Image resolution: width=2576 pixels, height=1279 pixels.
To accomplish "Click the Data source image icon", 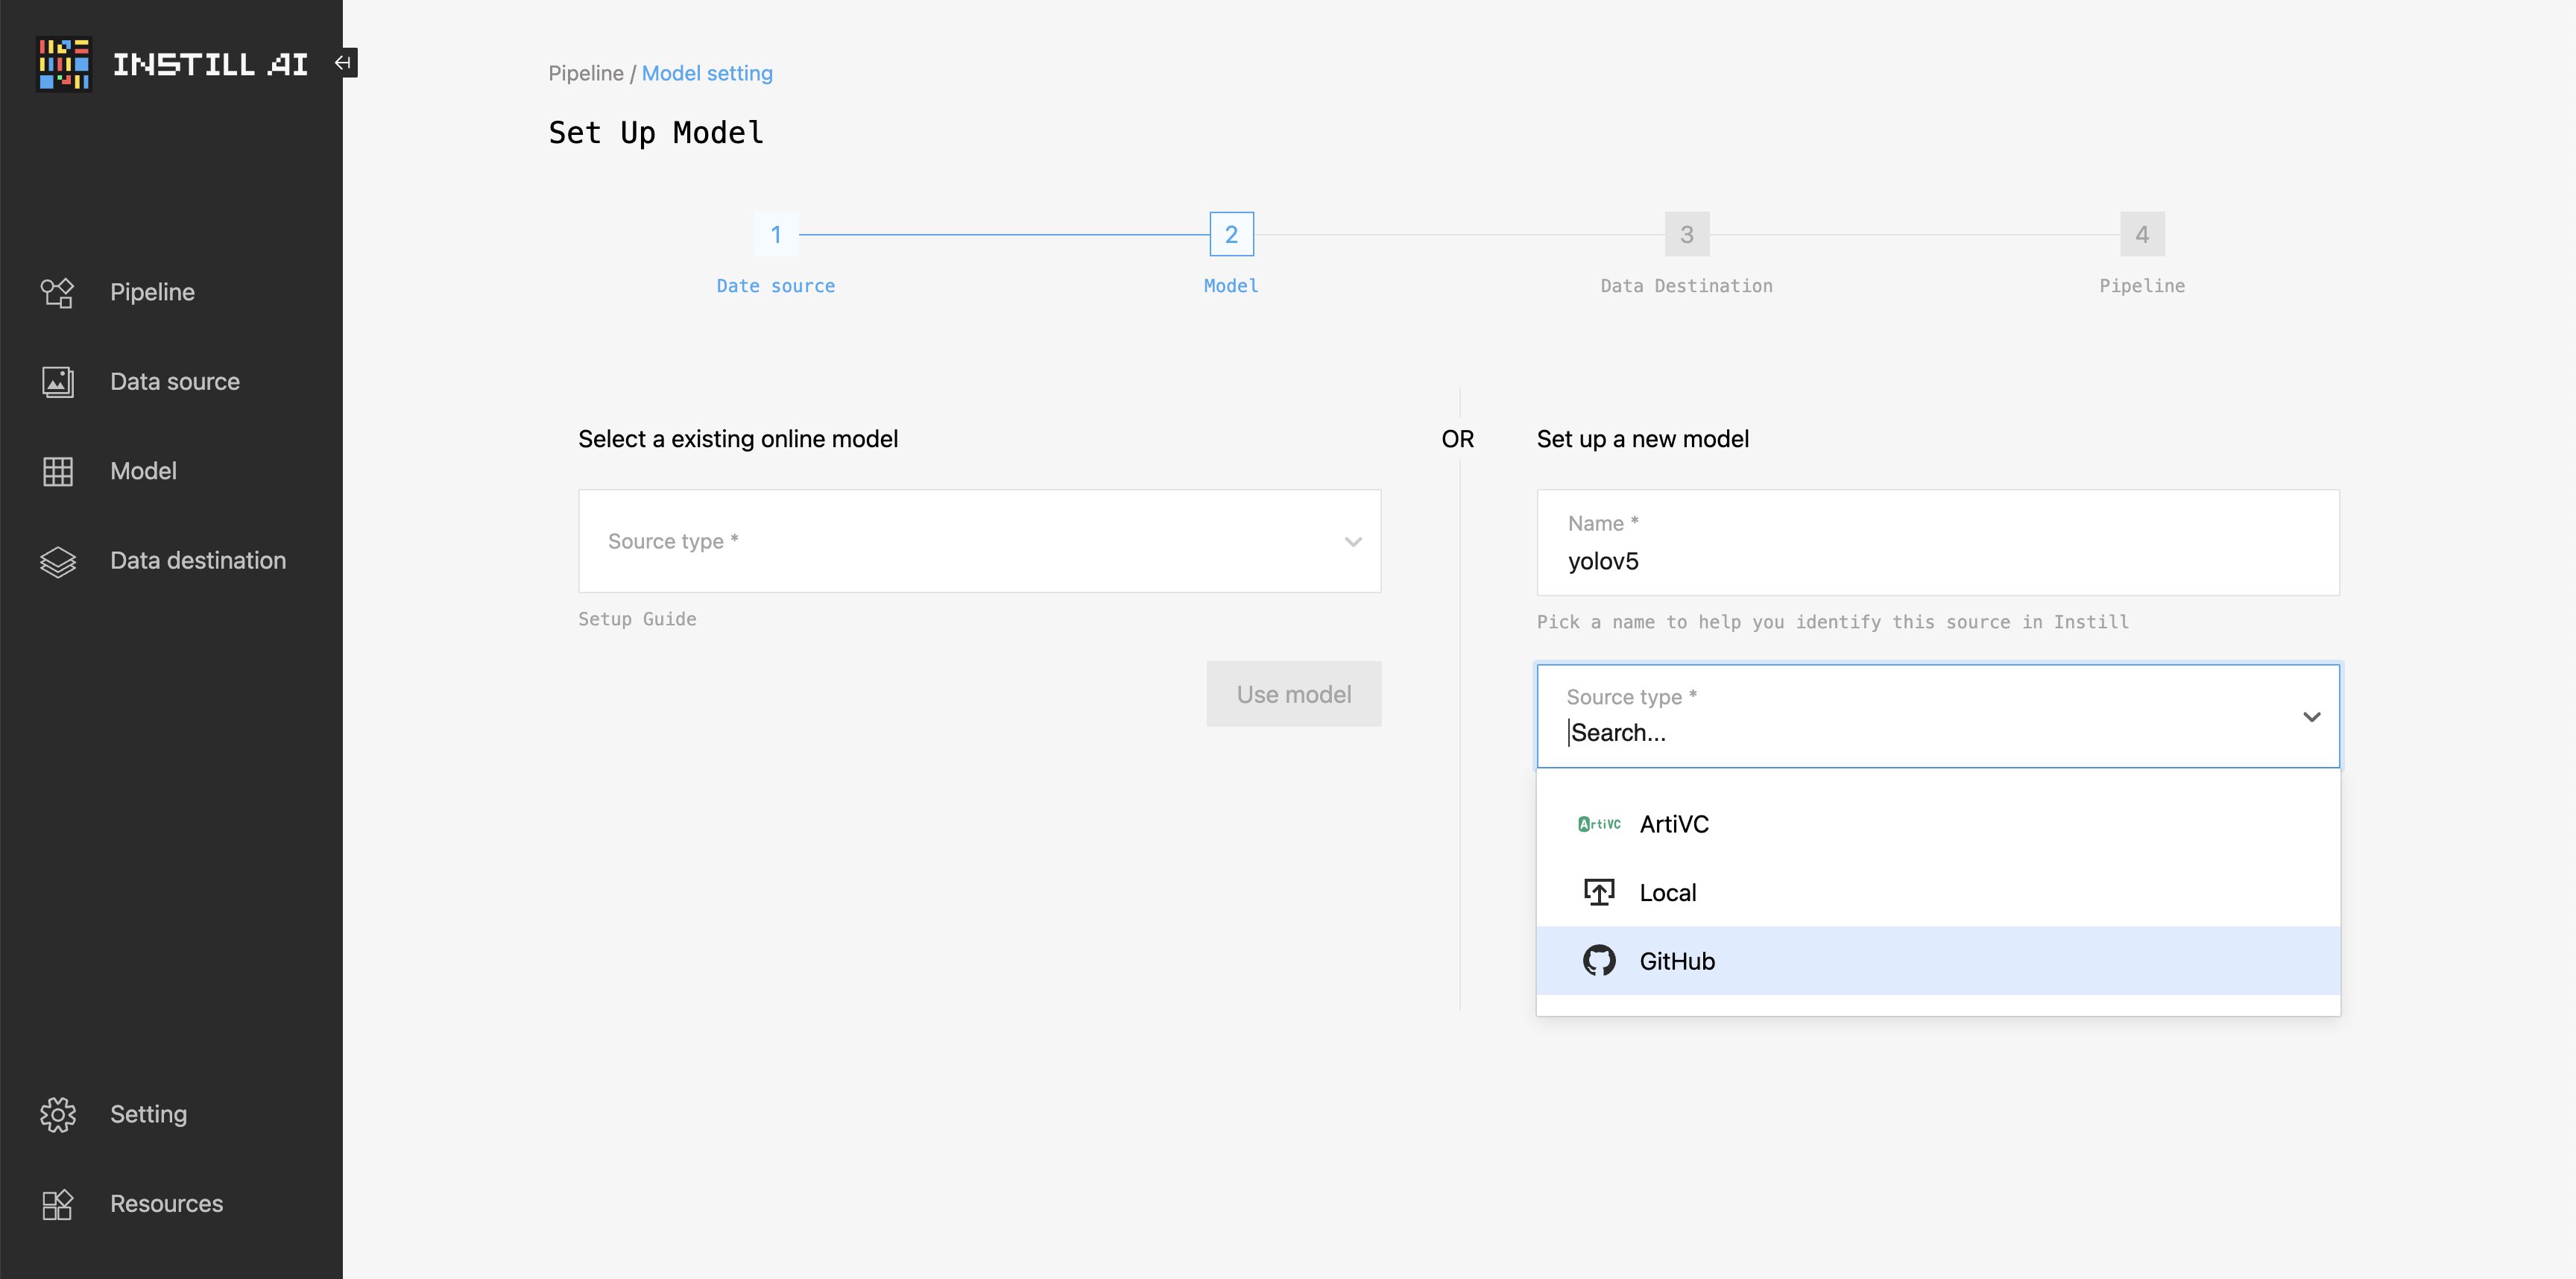I will (x=57, y=382).
